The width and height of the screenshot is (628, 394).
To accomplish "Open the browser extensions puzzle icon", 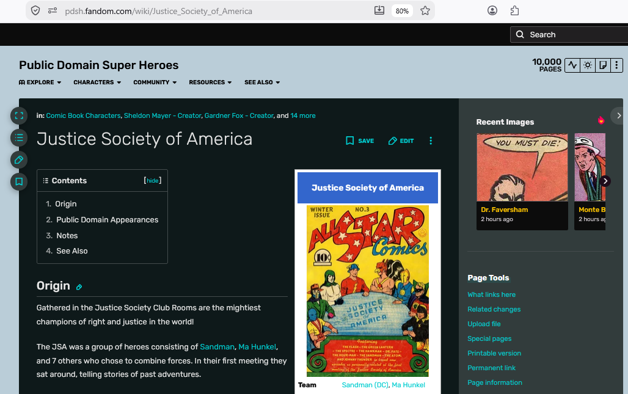I will click(x=514, y=11).
